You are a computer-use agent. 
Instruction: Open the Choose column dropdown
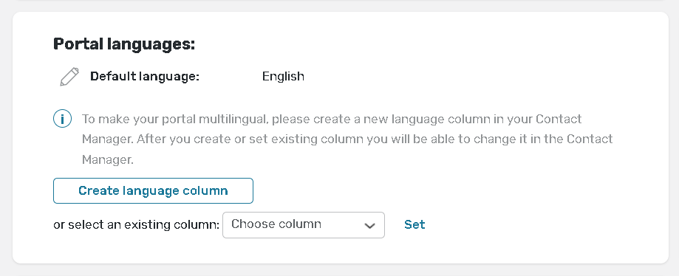point(304,225)
